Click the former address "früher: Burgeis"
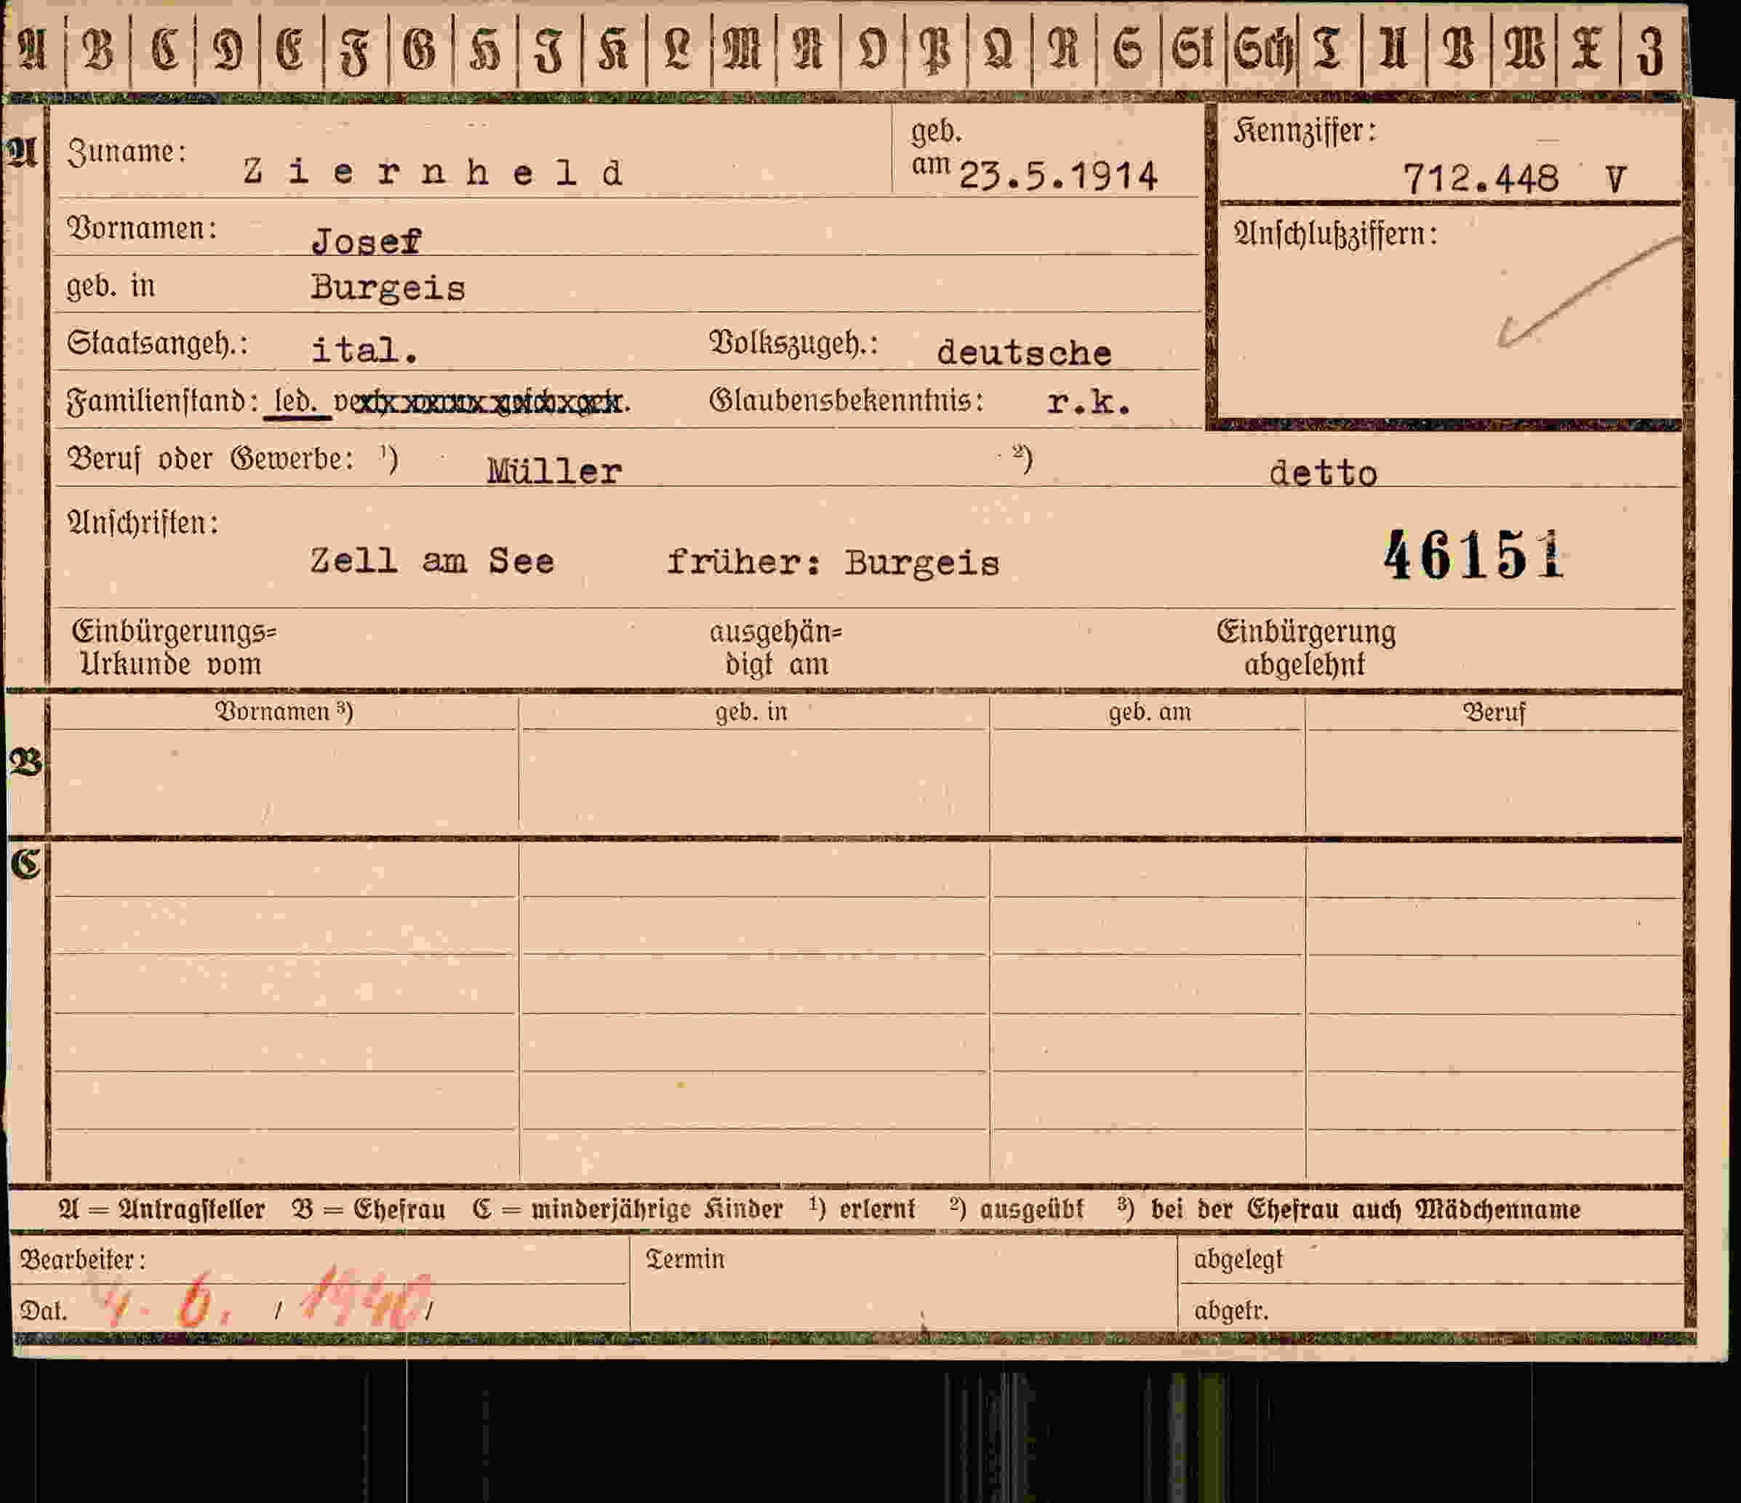The width and height of the screenshot is (1741, 1503). click(x=833, y=562)
